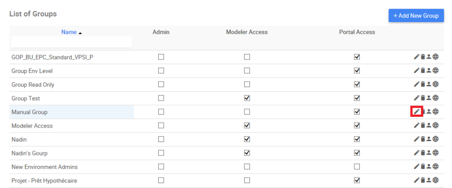This screenshot has width=452, height=188.
Task: Click globe icon for Modeler Access row
Action: (436, 125)
